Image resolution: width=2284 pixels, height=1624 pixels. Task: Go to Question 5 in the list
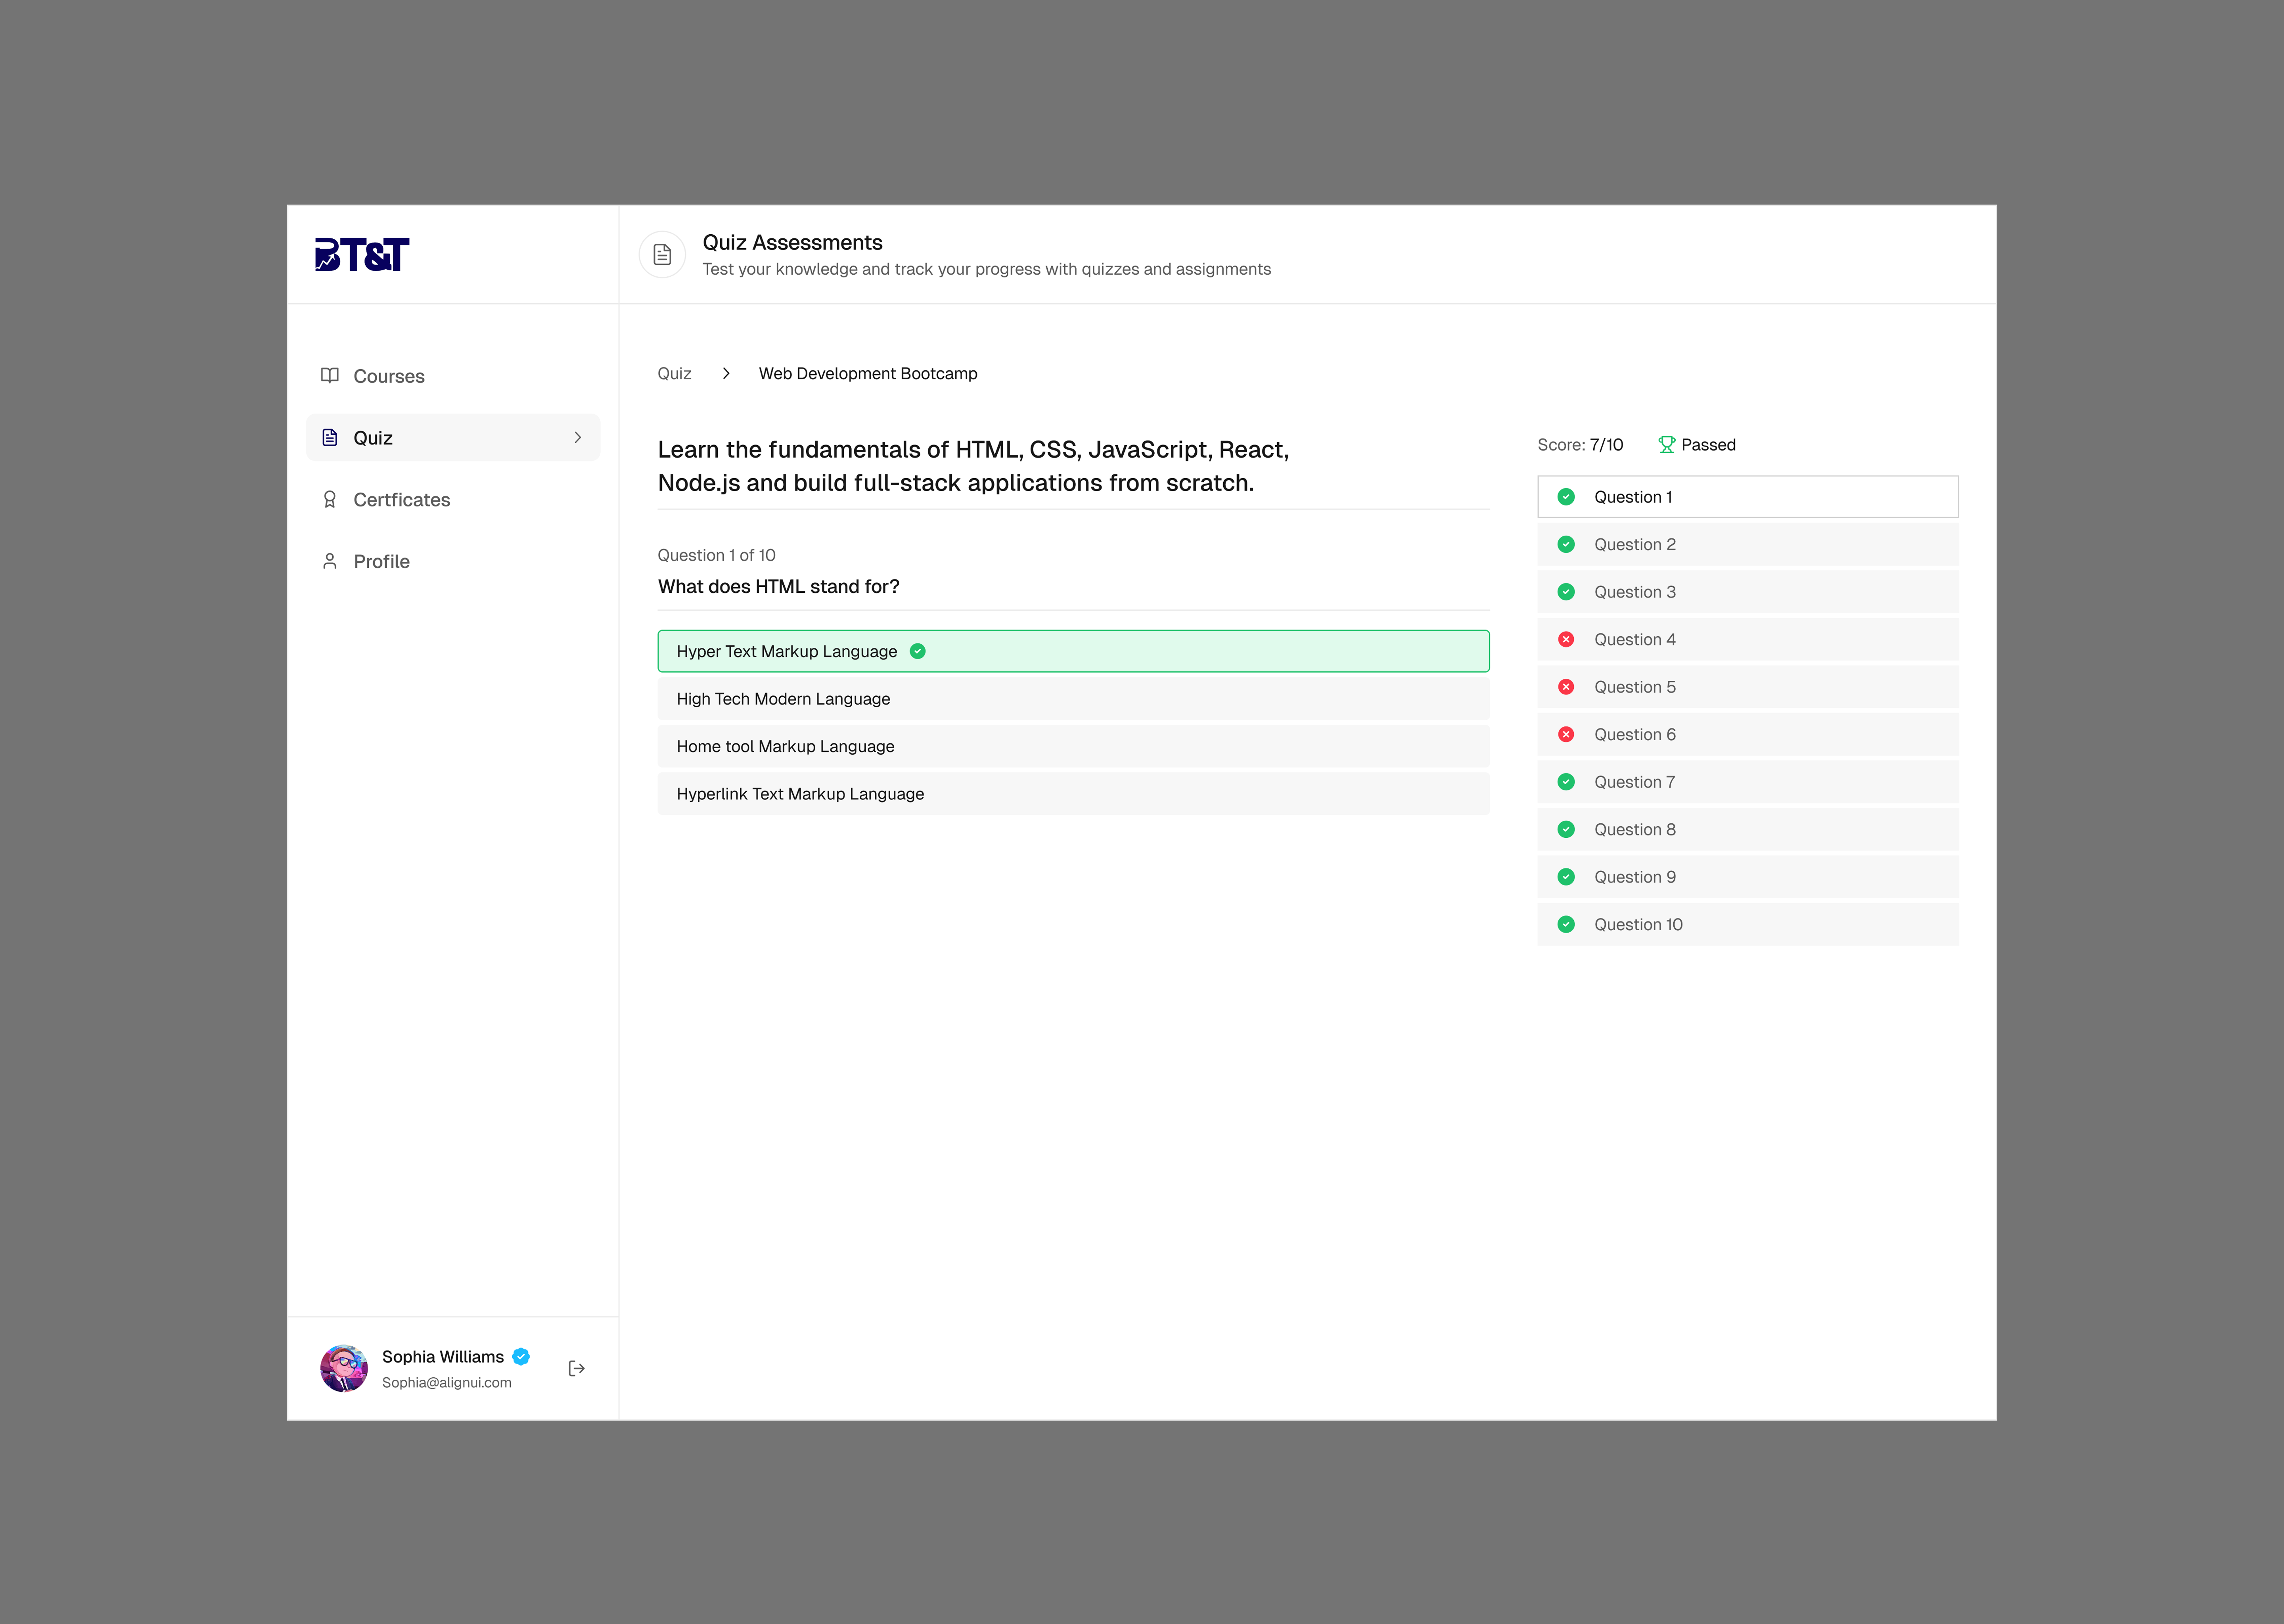coord(1748,687)
